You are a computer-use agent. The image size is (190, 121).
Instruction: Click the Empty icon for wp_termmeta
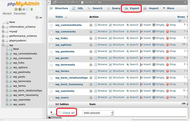[154, 65]
